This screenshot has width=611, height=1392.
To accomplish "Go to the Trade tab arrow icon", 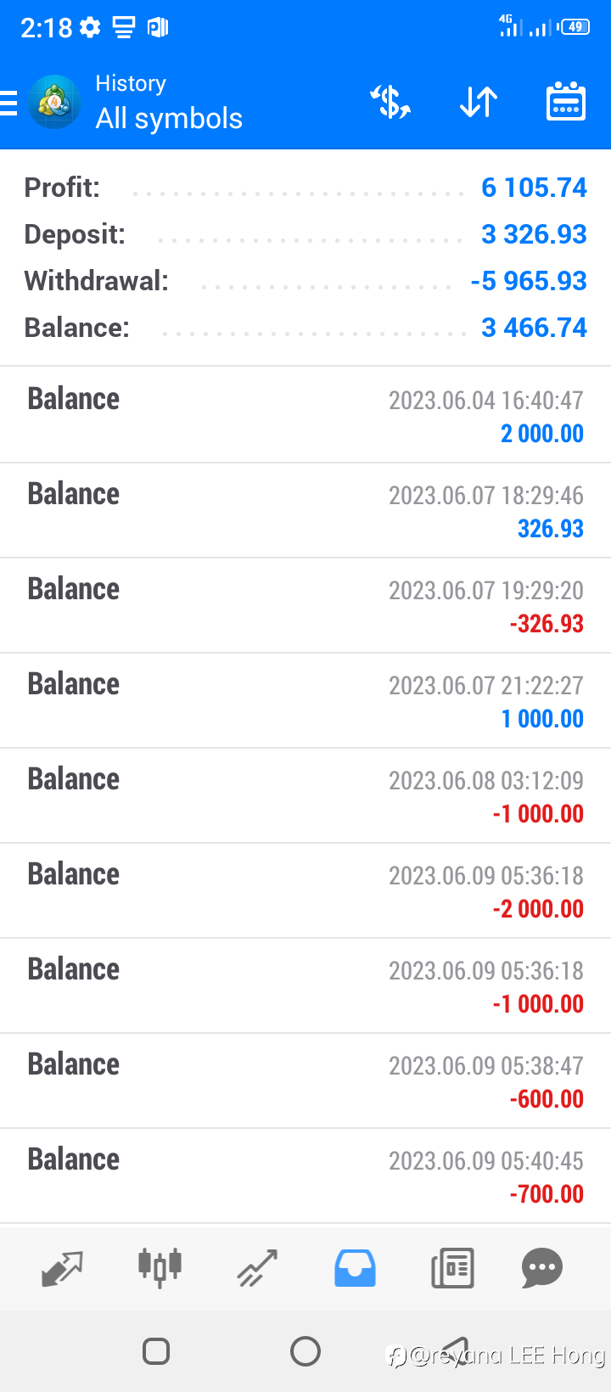I will [x=257, y=1268].
